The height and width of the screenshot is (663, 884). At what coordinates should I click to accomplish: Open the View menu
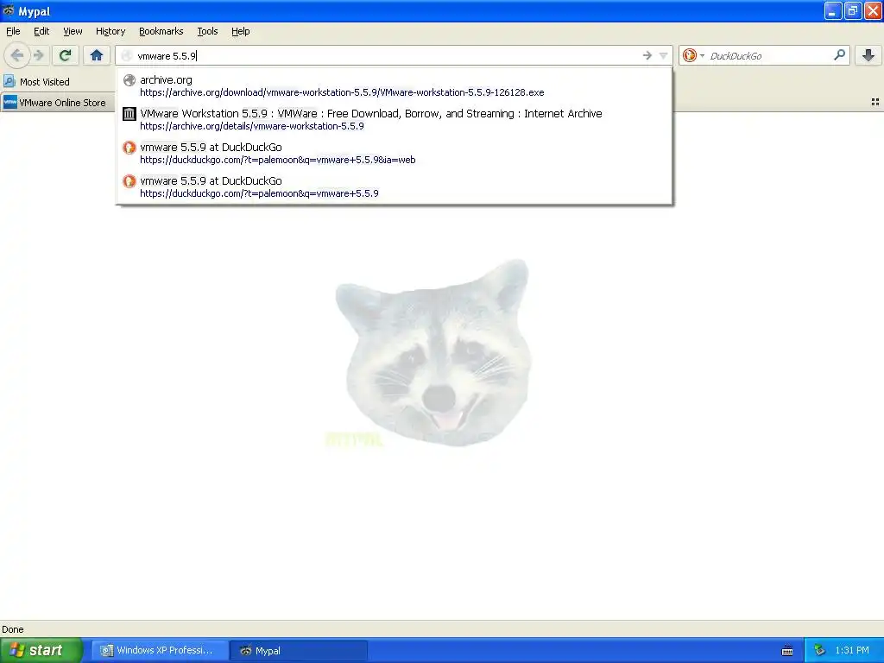coord(73,32)
